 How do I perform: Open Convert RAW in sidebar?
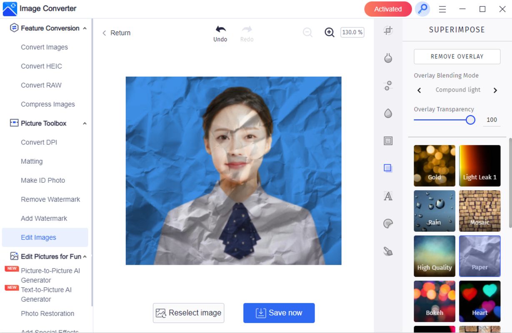tap(41, 85)
